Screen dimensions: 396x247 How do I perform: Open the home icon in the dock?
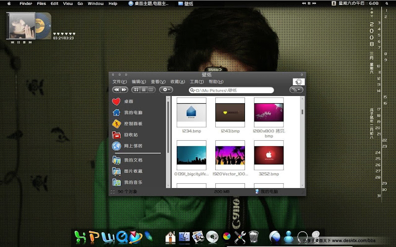pyautogui.click(x=170, y=237)
